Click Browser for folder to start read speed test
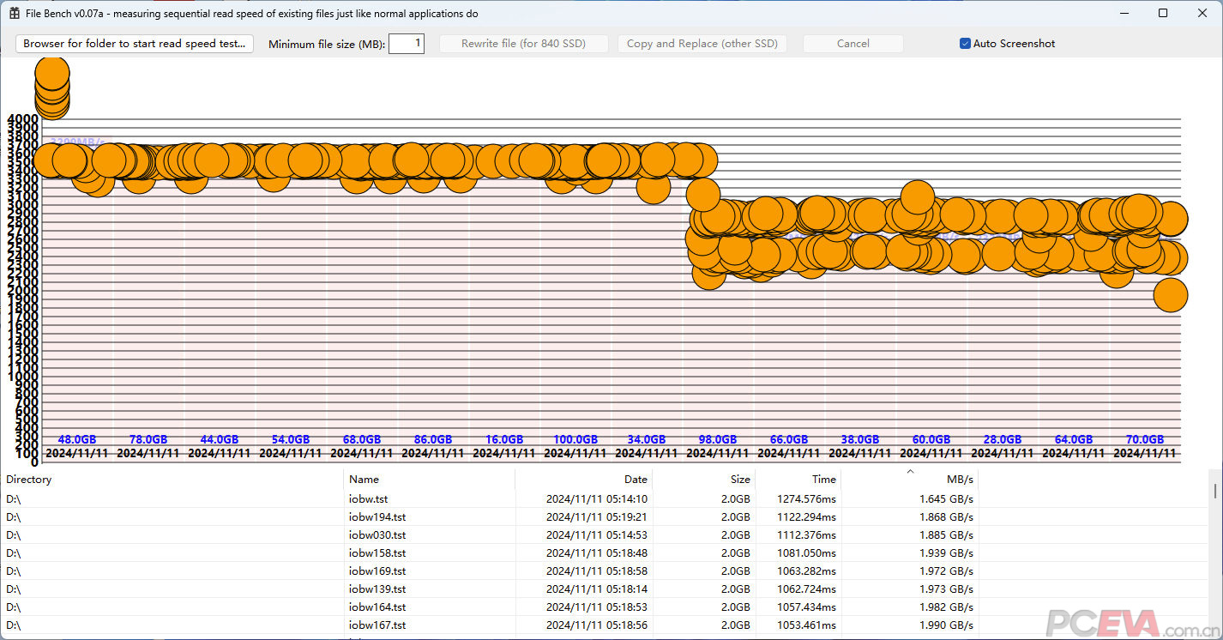This screenshot has height=640, width=1223. [x=135, y=44]
